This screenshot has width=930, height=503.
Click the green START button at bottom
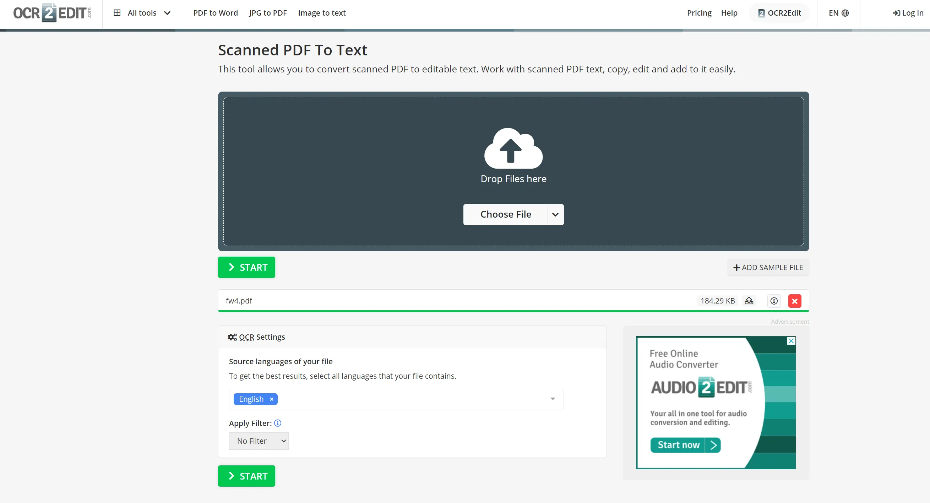247,476
